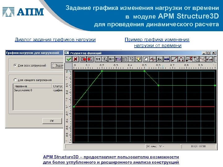Select the straight line segment tool
Image resolution: width=223 pixels, height=167 pixels.
pyautogui.click(x=174, y=59)
